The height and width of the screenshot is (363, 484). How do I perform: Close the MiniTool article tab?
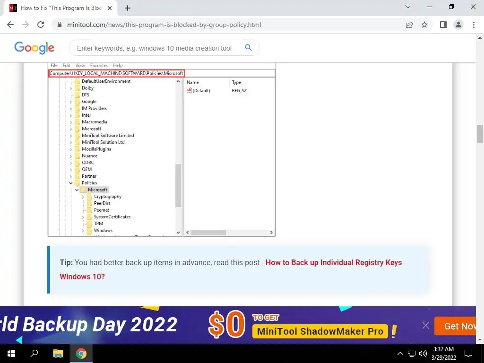pos(110,8)
